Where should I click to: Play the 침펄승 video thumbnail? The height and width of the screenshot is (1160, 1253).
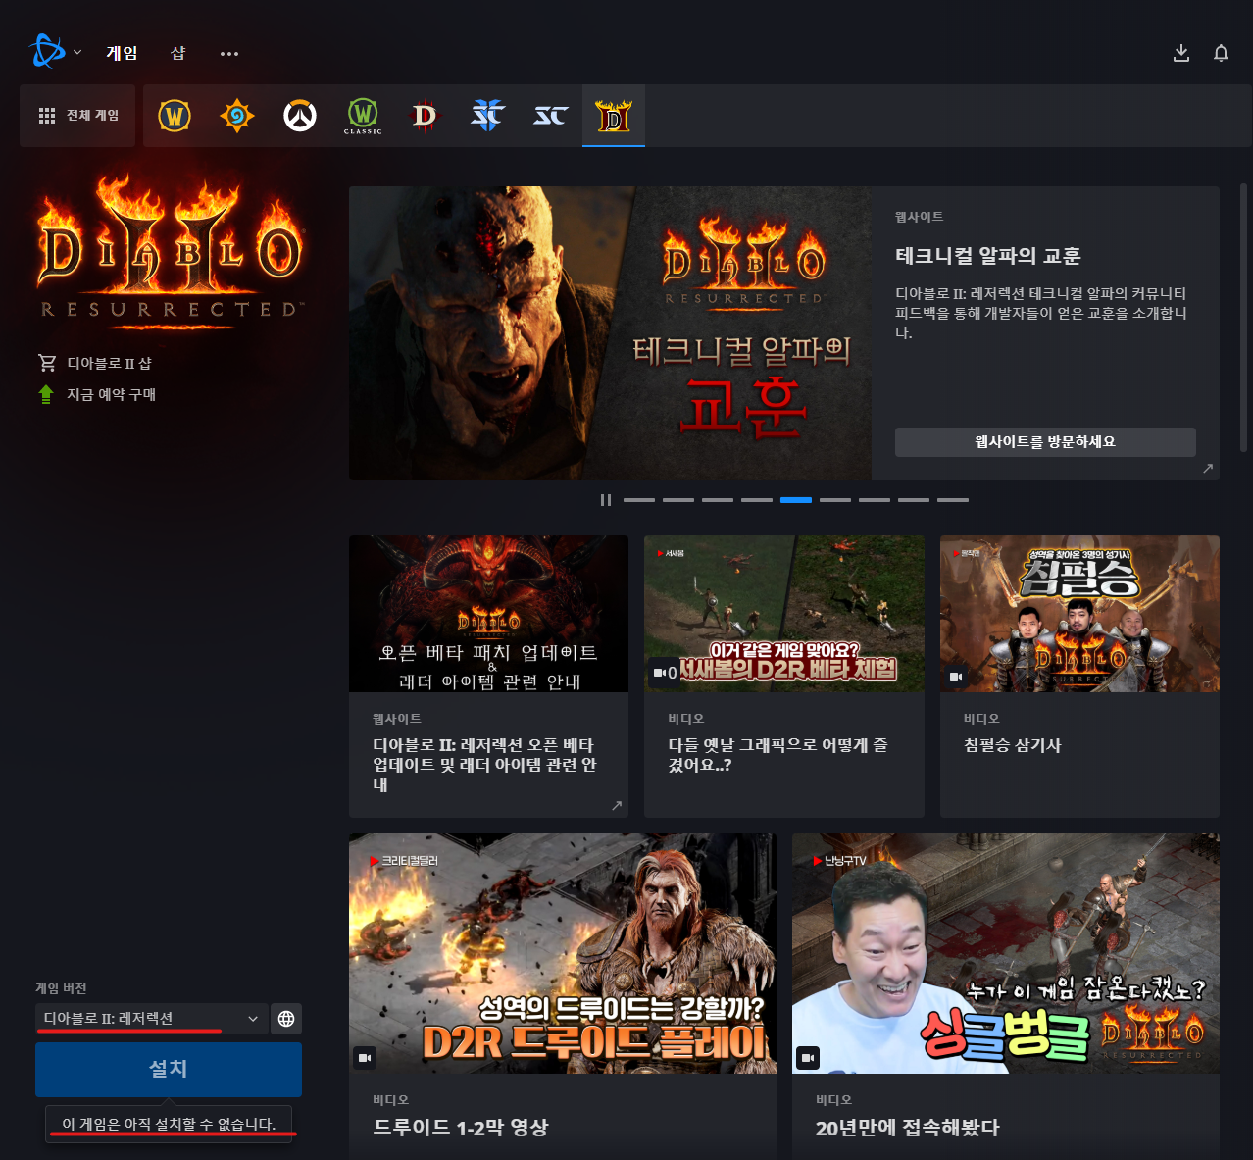1079,614
